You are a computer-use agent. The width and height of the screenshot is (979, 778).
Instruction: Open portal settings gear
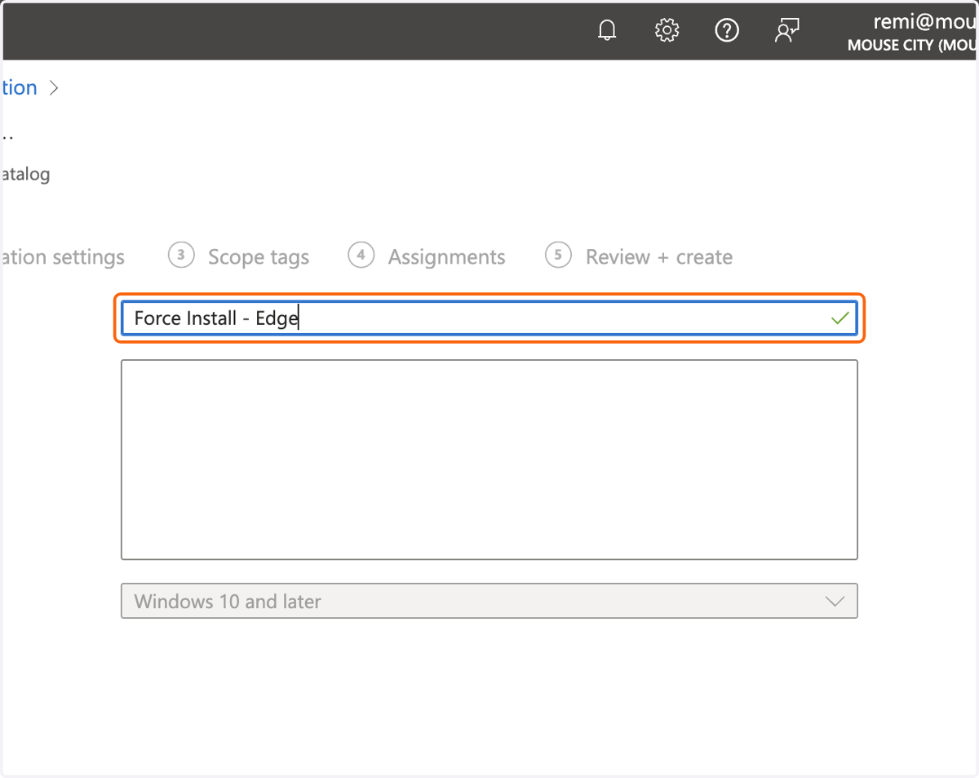click(667, 31)
